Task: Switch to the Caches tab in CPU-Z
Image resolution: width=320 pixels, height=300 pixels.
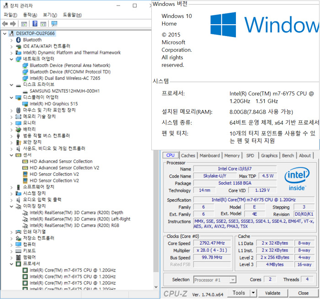Action: tap(188, 156)
